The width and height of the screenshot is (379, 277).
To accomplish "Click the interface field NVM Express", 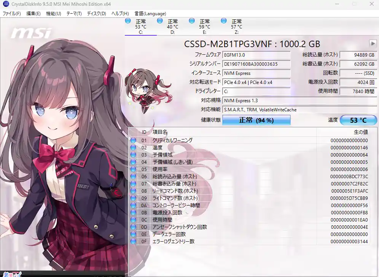I will 256,73.
